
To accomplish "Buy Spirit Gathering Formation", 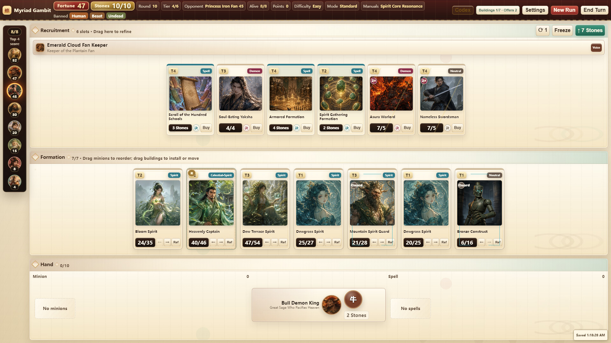I will coord(357,128).
